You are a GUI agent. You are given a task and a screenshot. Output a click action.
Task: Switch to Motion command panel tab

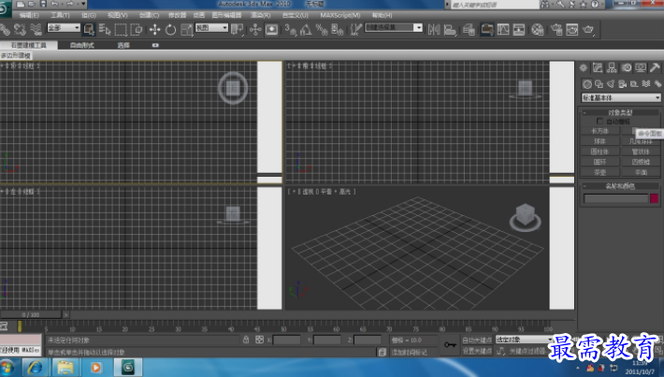[627, 67]
